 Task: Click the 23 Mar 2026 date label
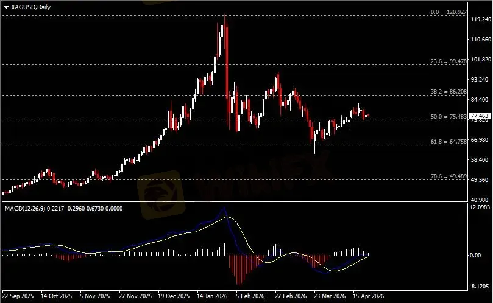330,296
